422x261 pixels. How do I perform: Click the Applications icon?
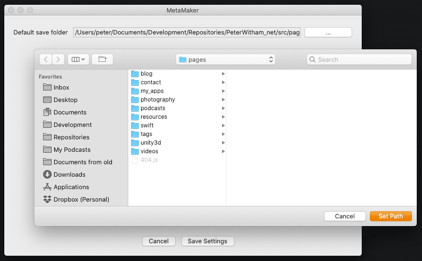click(x=47, y=187)
